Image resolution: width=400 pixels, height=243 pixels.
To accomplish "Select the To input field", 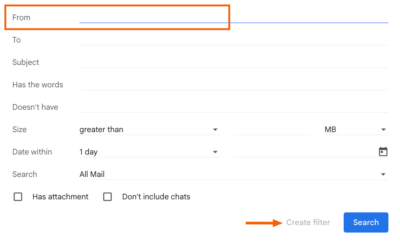I will coord(234,40).
